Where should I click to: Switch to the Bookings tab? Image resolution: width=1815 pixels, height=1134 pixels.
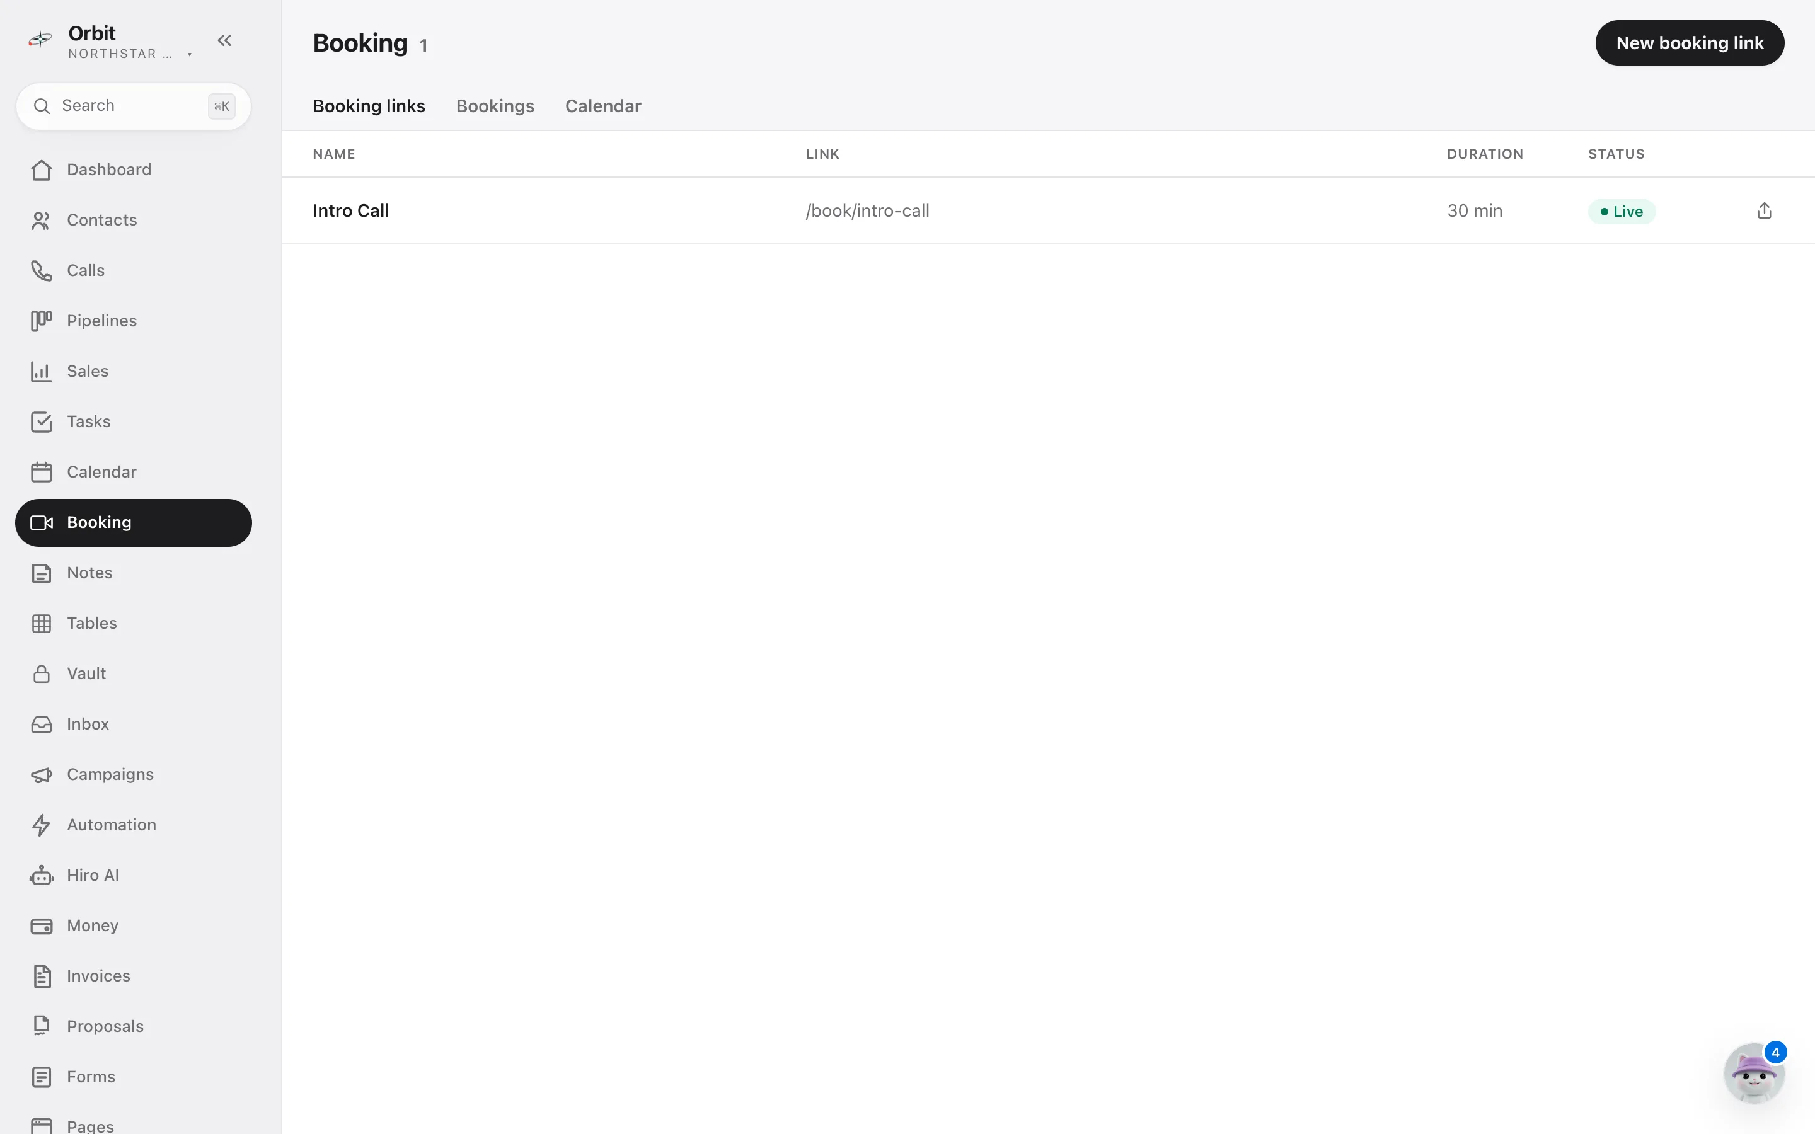click(x=495, y=106)
